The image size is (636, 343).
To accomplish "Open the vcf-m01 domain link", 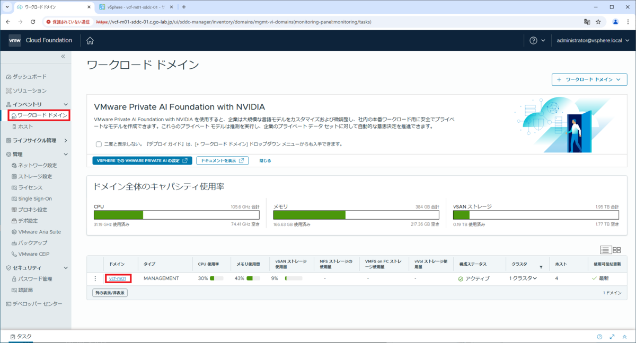I will pyautogui.click(x=118, y=278).
